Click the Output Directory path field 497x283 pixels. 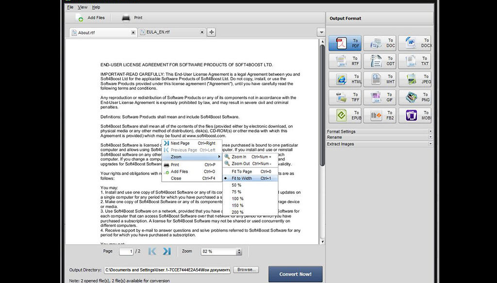(x=167, y=270)
